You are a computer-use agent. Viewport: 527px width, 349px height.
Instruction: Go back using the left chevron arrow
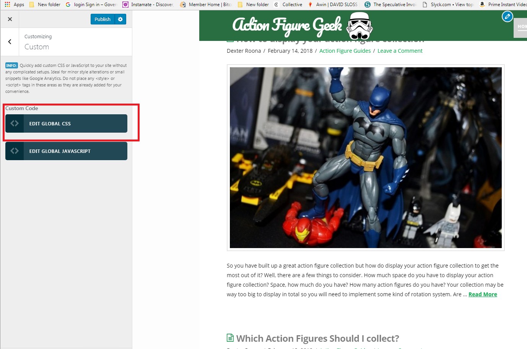[10, 42]
